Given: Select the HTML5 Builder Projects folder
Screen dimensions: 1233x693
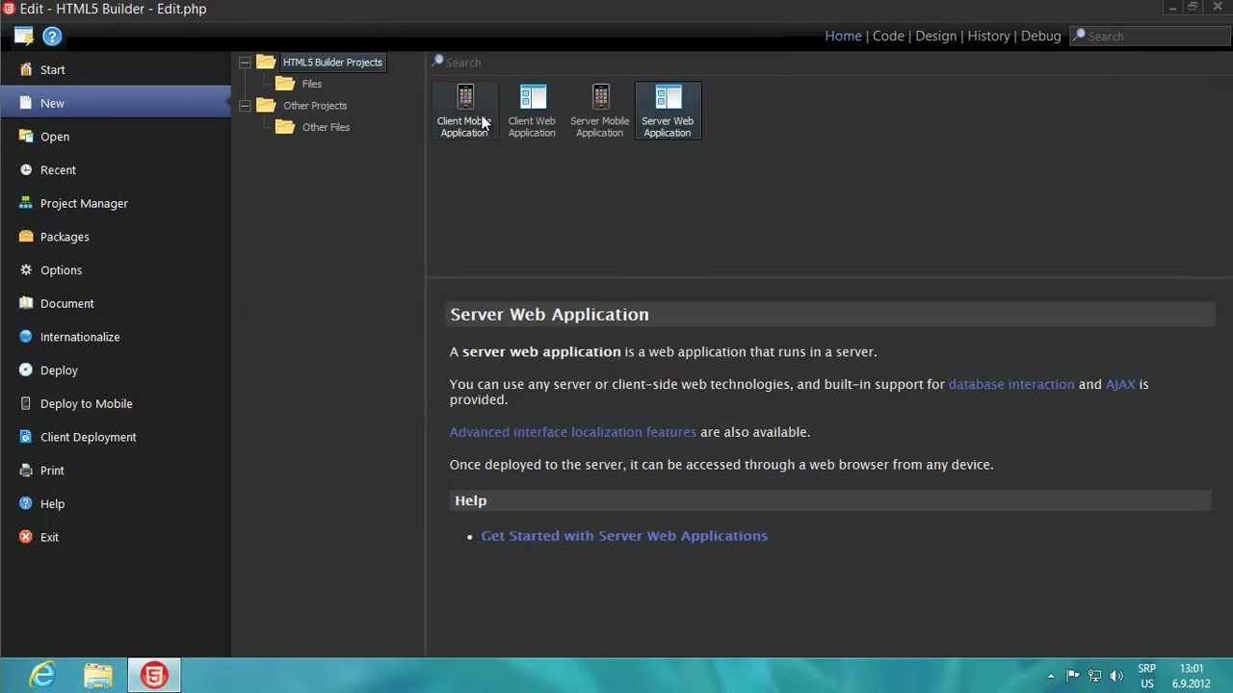Looking at the screenshot, I should pos(332,63).
